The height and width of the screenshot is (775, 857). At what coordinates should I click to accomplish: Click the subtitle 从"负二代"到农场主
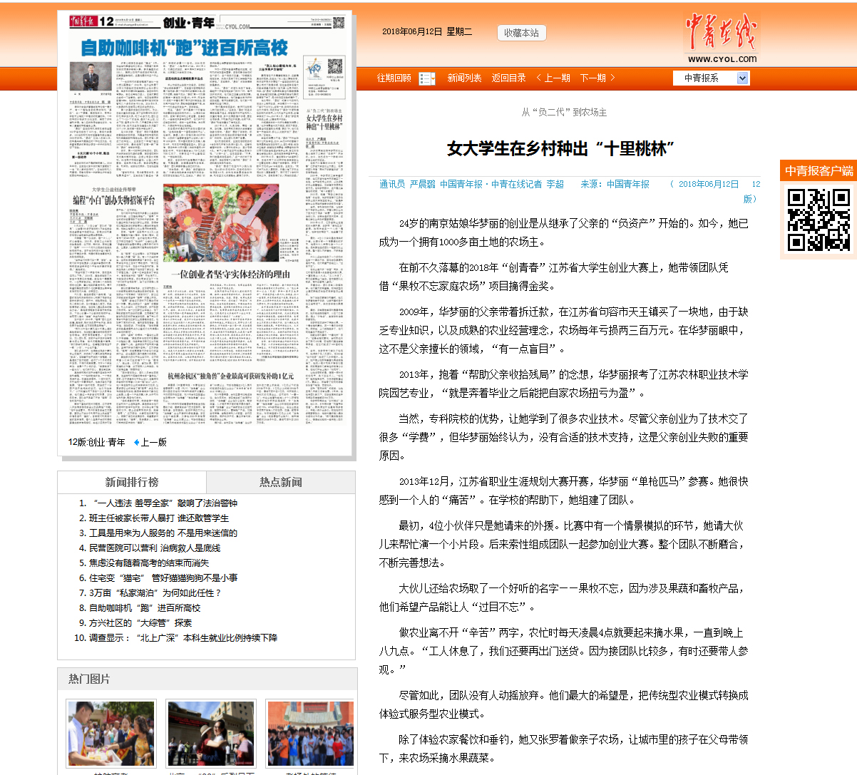(x=564, y=113)
